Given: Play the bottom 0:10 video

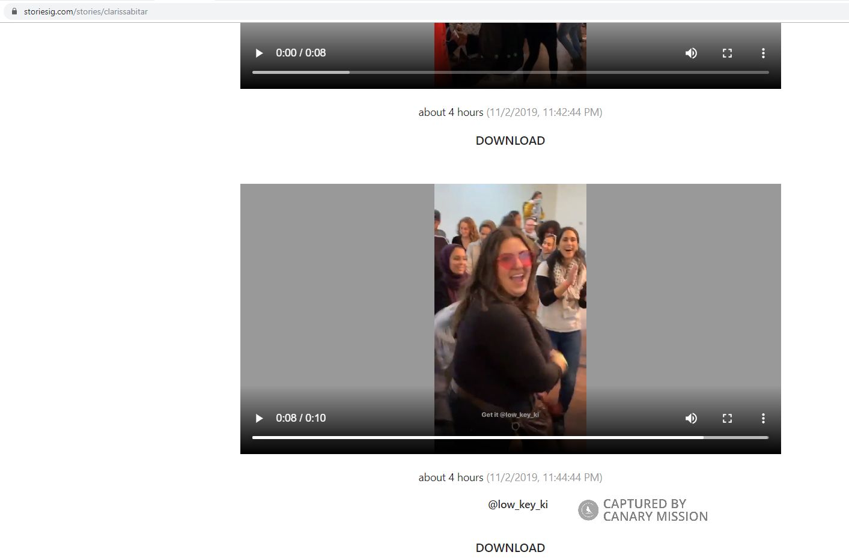Looking at the screenshot, I should tap(259, 418).
